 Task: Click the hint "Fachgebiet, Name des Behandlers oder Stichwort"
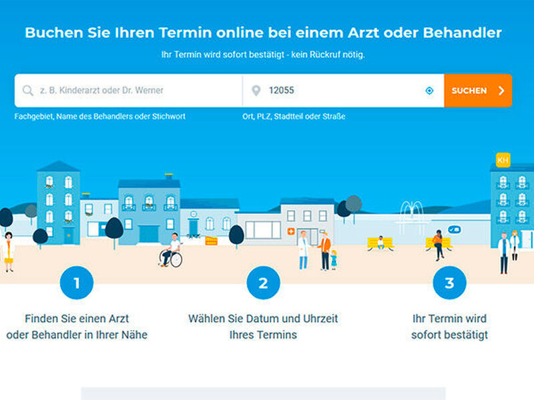pos(99,116)
